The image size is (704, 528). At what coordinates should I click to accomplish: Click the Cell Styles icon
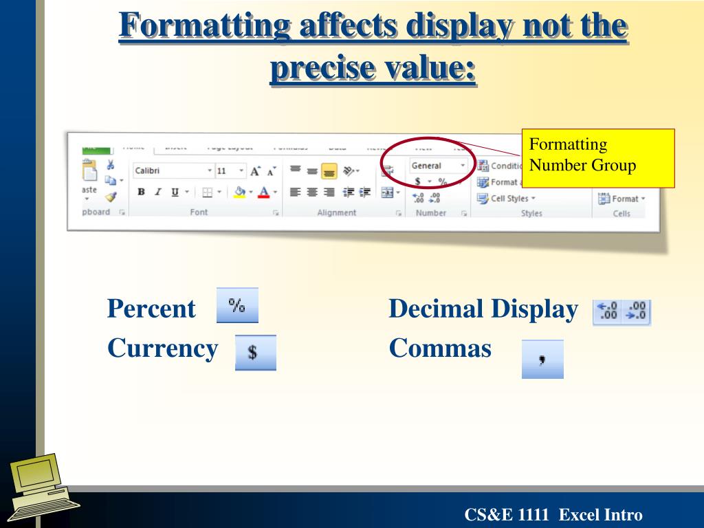coord(483,199)
